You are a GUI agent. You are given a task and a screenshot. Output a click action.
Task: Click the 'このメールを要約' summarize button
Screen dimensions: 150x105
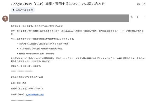click(x=23, y=10)
